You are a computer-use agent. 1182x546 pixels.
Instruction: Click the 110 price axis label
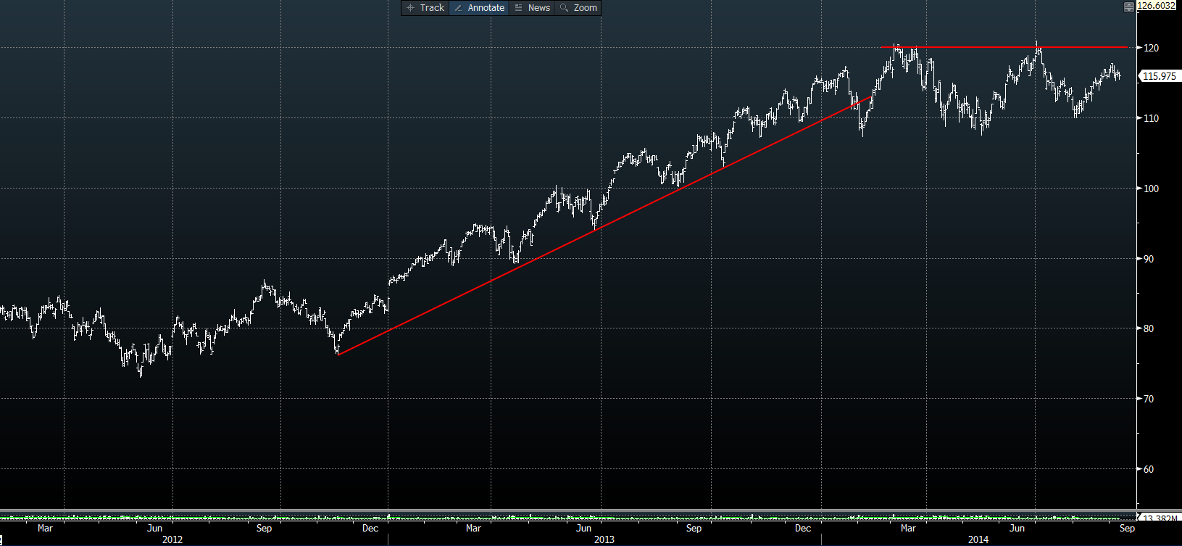[1151, 118]
